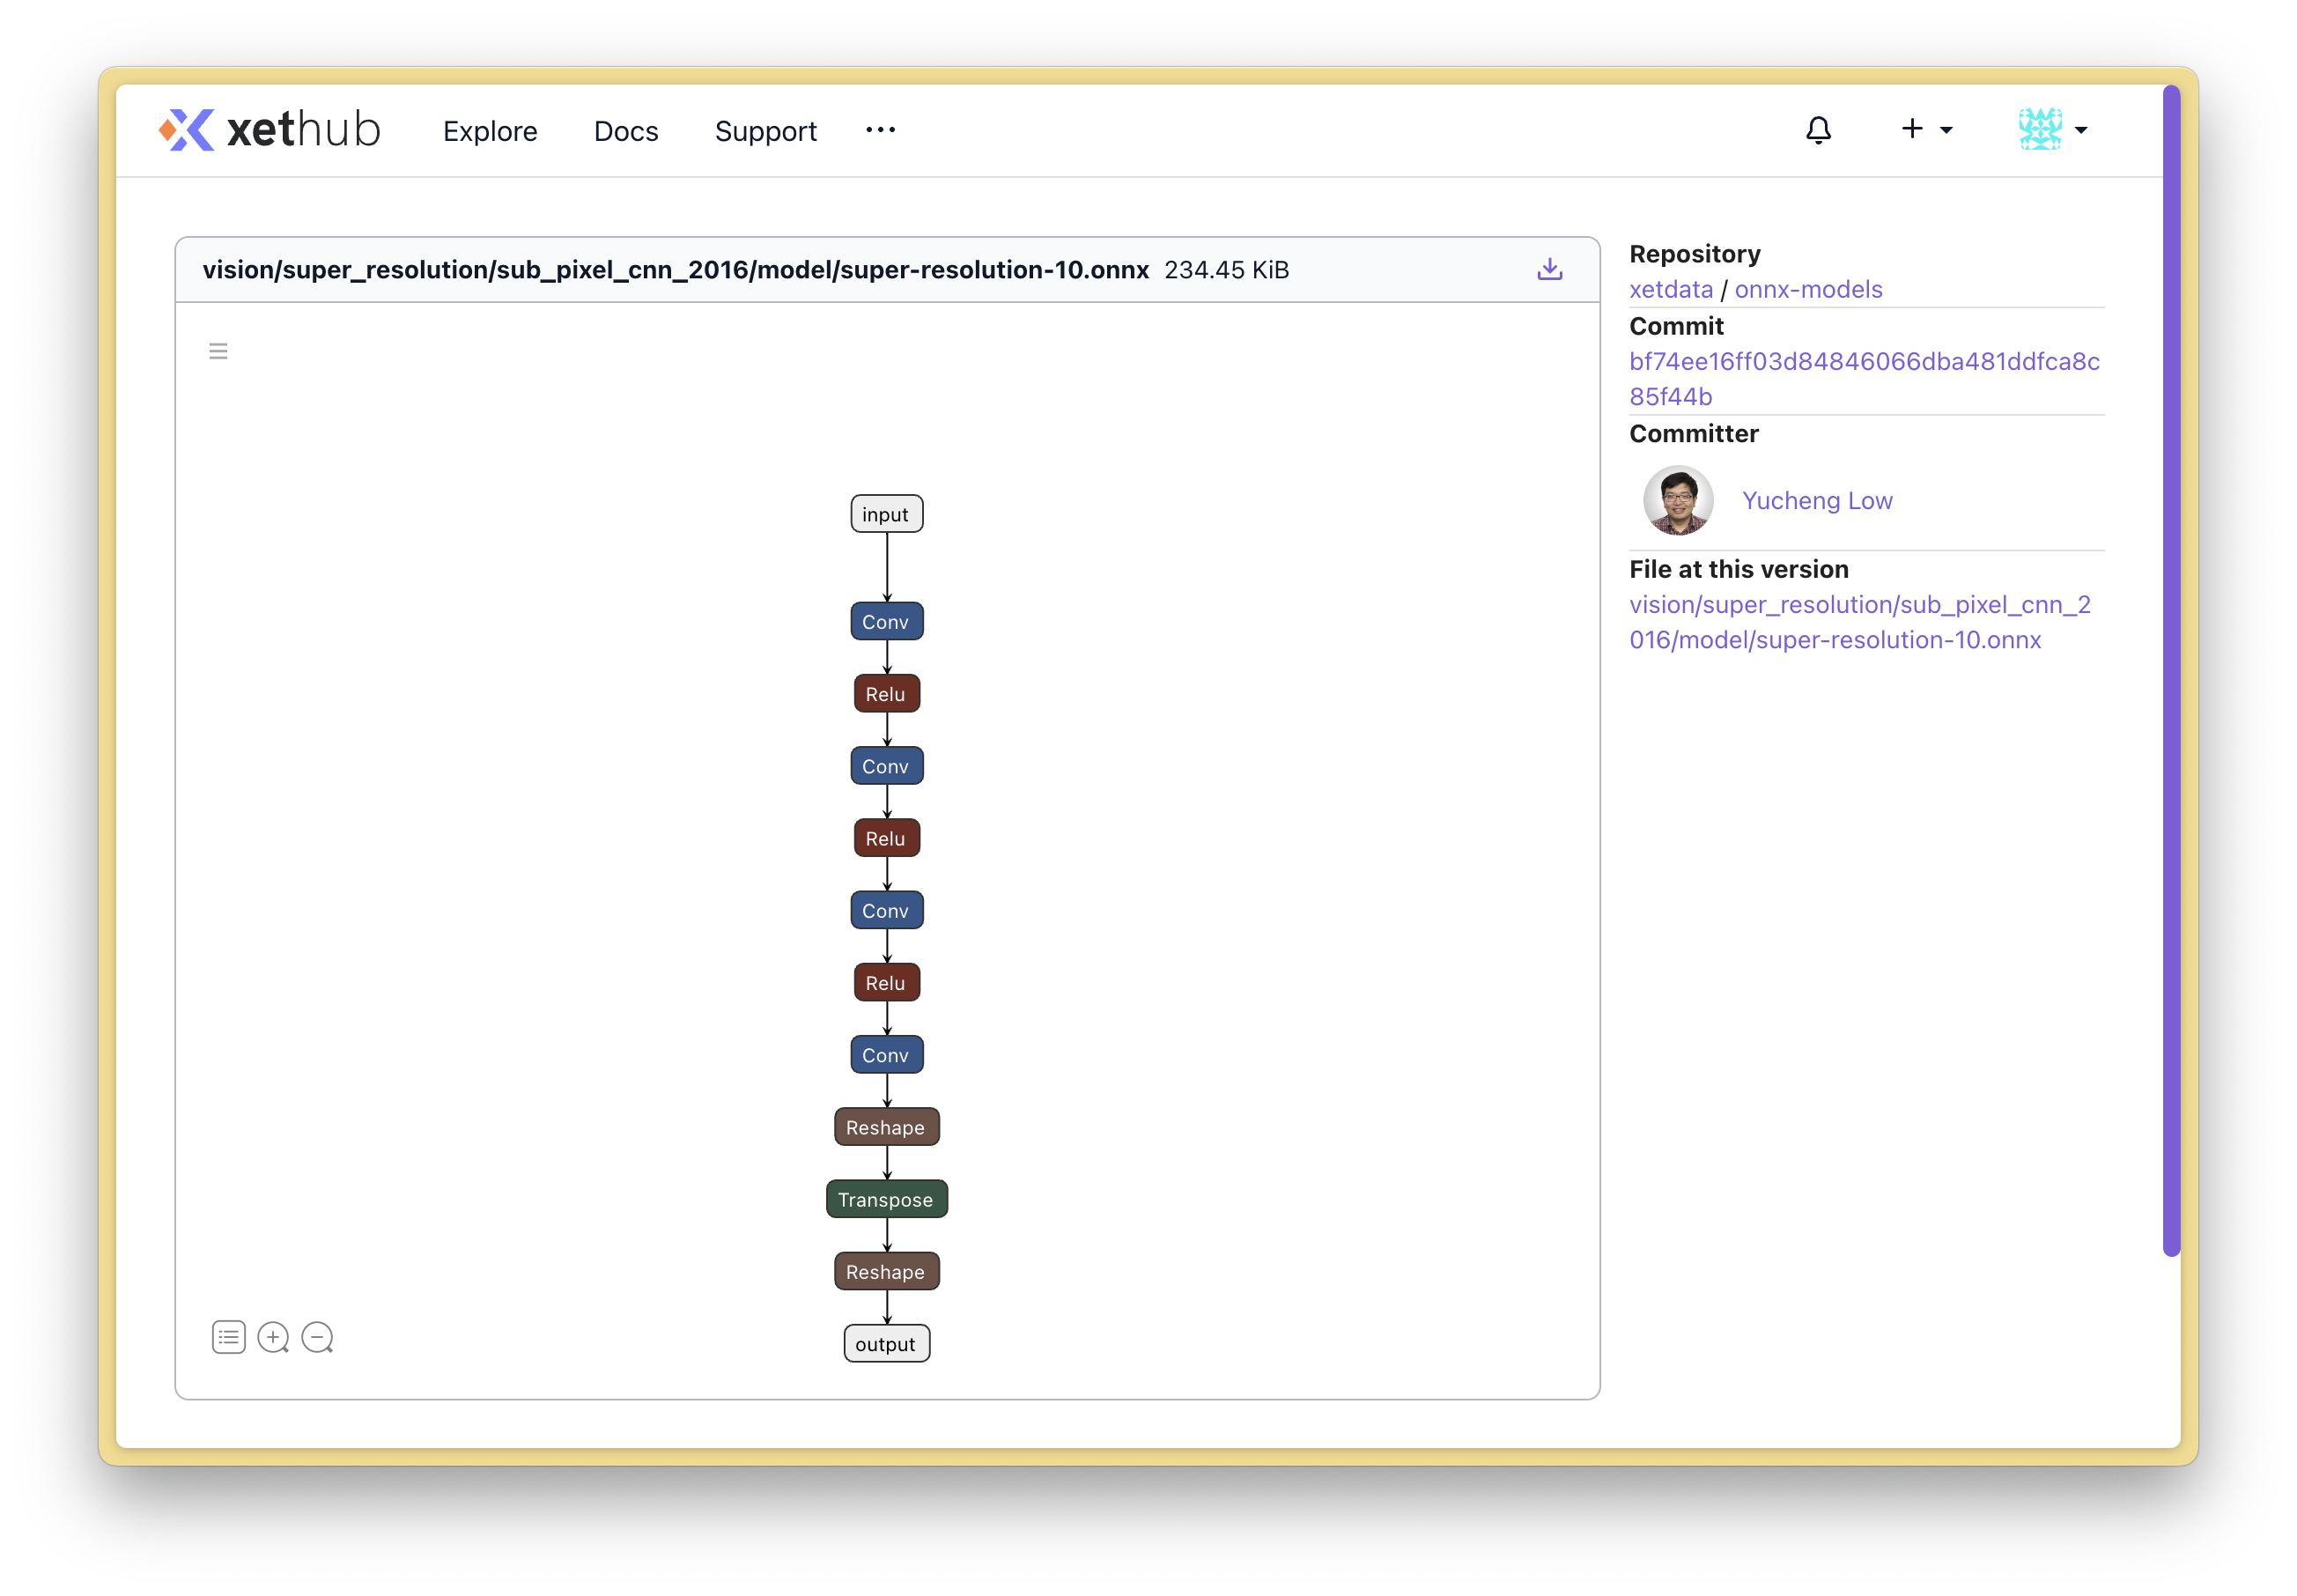The height and width of the screenshot is (1596, 2297).
Task: Open the xetdata owner link
Action: point(1670,289)
